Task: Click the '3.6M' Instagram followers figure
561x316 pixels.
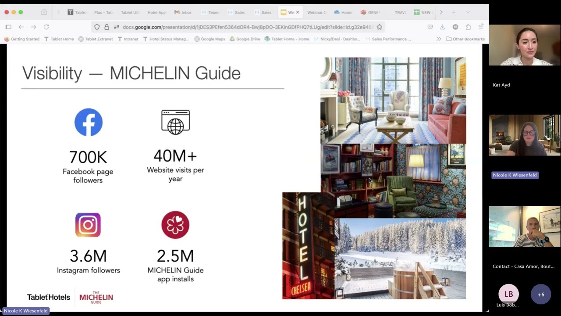Action: 88,256
